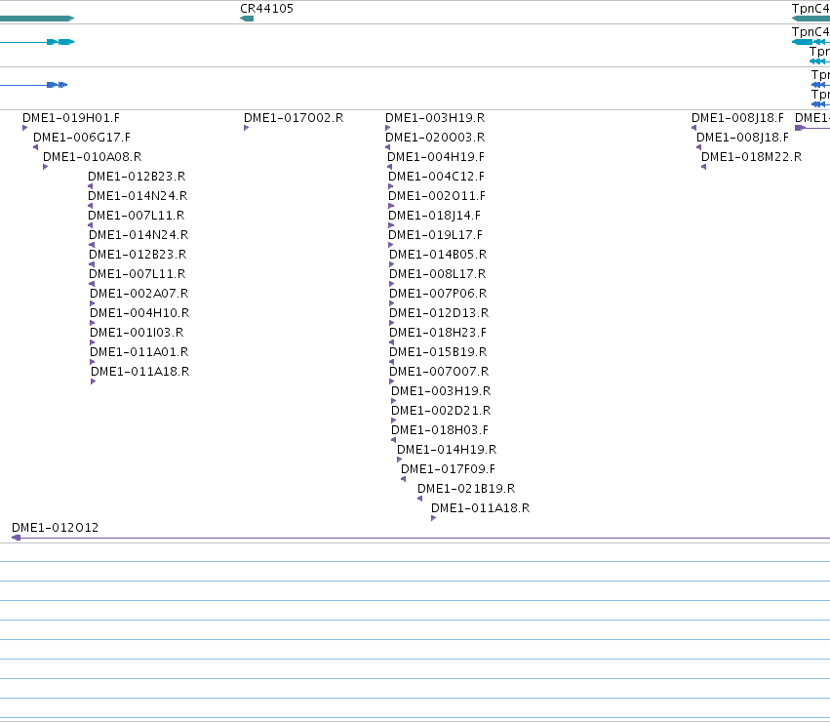Screen dimensions: 830x722
Task: Select feature DME1-015B19.R
Action: tap(438, 352)
